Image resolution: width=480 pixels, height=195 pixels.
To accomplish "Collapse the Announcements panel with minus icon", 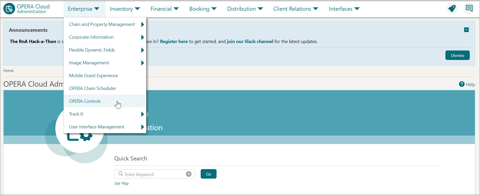I will (x=466, y=30).
